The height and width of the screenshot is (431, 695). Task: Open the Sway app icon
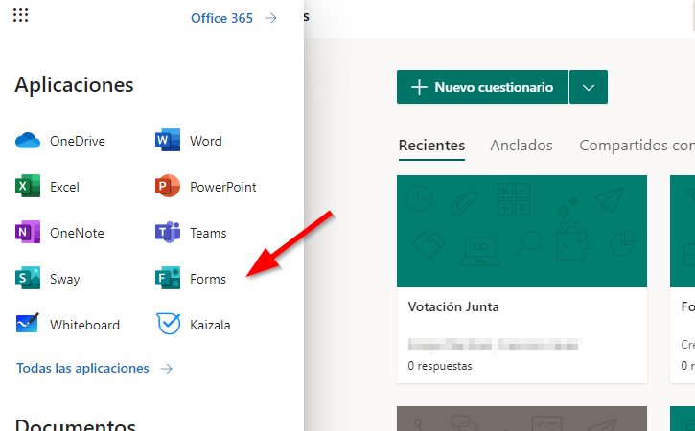click(x=28, y=279)
